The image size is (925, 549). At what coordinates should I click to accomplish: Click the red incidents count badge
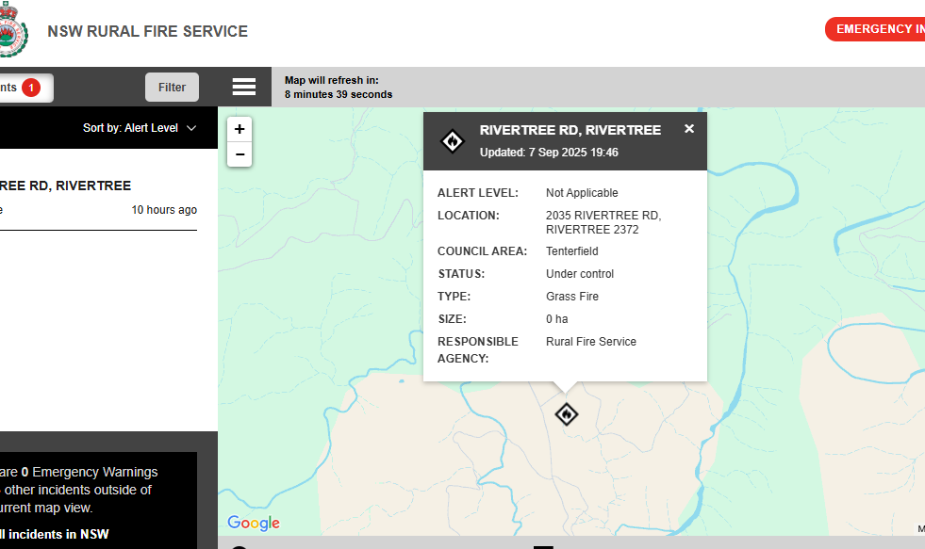(x=31, y=88)
